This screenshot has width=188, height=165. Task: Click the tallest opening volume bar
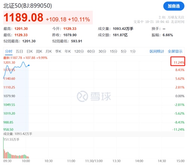point(3,148)
